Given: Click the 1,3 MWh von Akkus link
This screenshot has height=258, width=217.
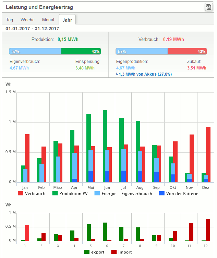Looking at the screenshot, I should tap(145, 74).
